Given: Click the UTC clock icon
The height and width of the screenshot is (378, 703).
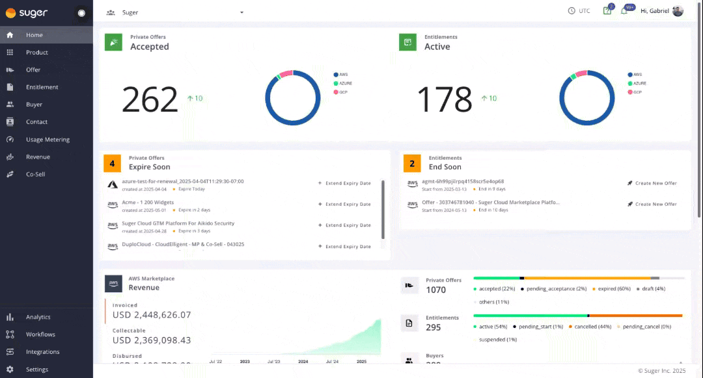Looking at the screenshot, I should point(572,11).
